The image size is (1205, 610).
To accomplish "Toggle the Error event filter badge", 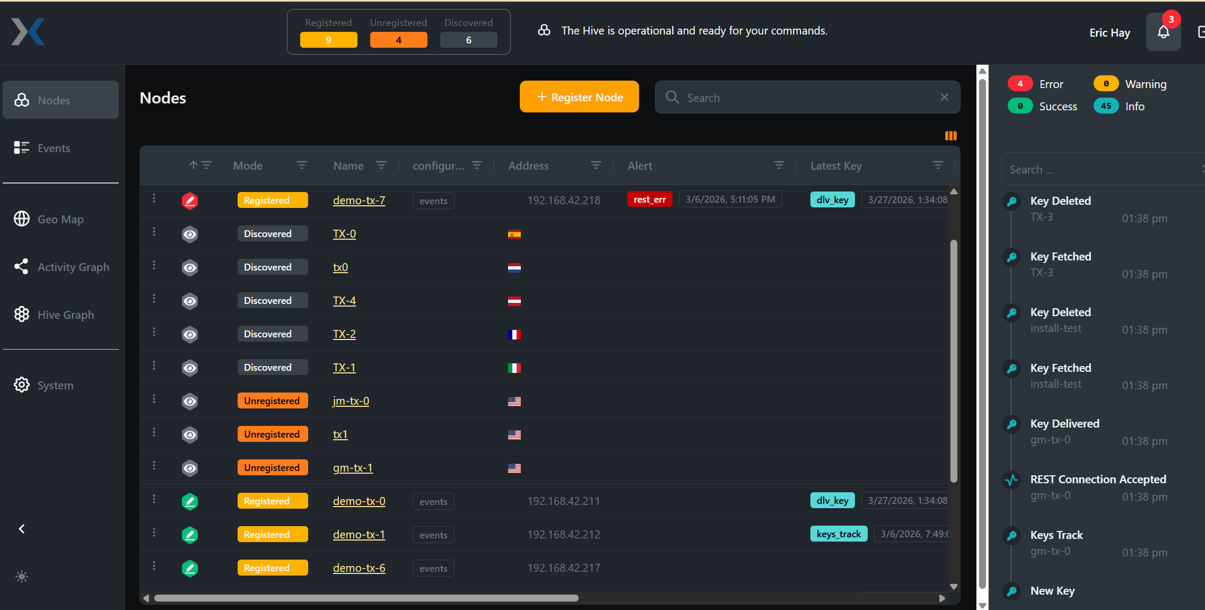I will pos(1020,84).
